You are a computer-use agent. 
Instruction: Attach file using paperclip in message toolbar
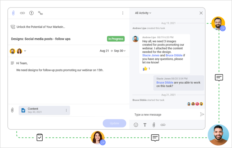(154, 125)
